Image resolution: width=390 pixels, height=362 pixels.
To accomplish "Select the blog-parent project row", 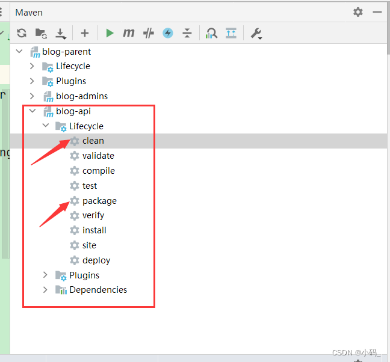I will click(199, 52).
